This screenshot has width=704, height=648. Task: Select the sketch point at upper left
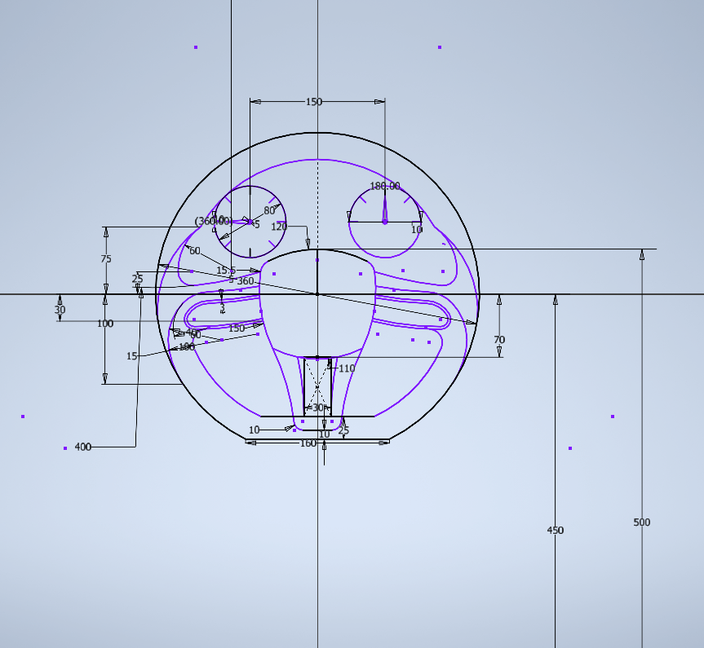(196, 47)
